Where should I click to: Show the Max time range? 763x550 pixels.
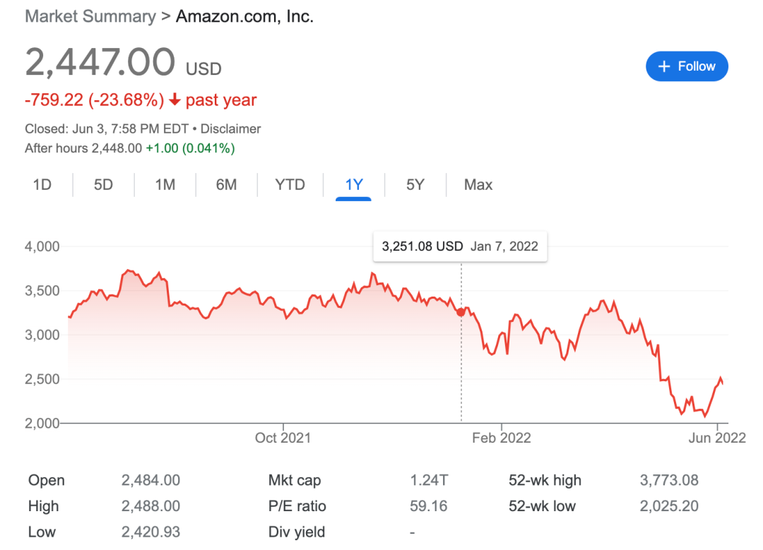coord(478,185)
